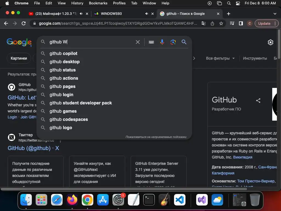Open Том Престон-Вернер founder link
The height and width of the screenshot is (211, 281).
click(256, 181)
